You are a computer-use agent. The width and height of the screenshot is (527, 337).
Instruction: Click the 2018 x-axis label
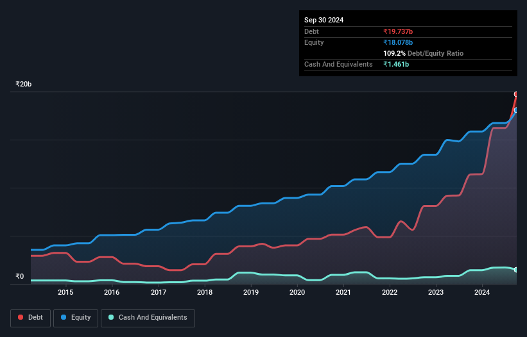click(205, 292)
